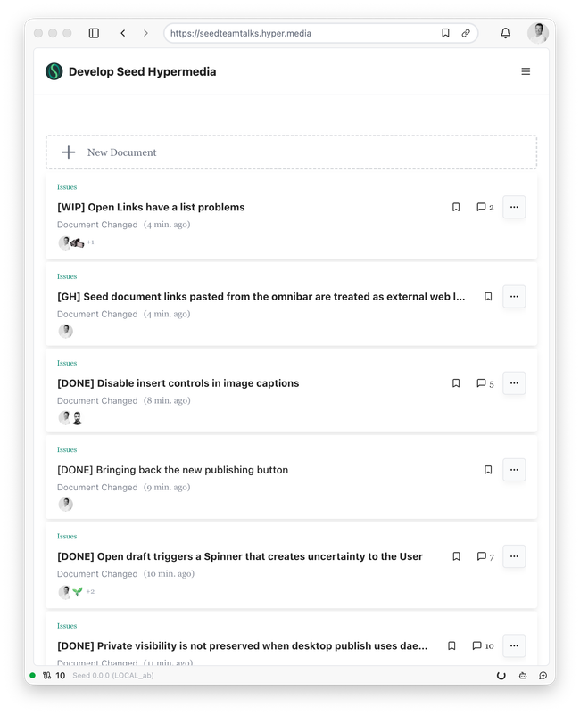Create a New Document
Screen dimensions: 580x715
[x=291, y=152]
